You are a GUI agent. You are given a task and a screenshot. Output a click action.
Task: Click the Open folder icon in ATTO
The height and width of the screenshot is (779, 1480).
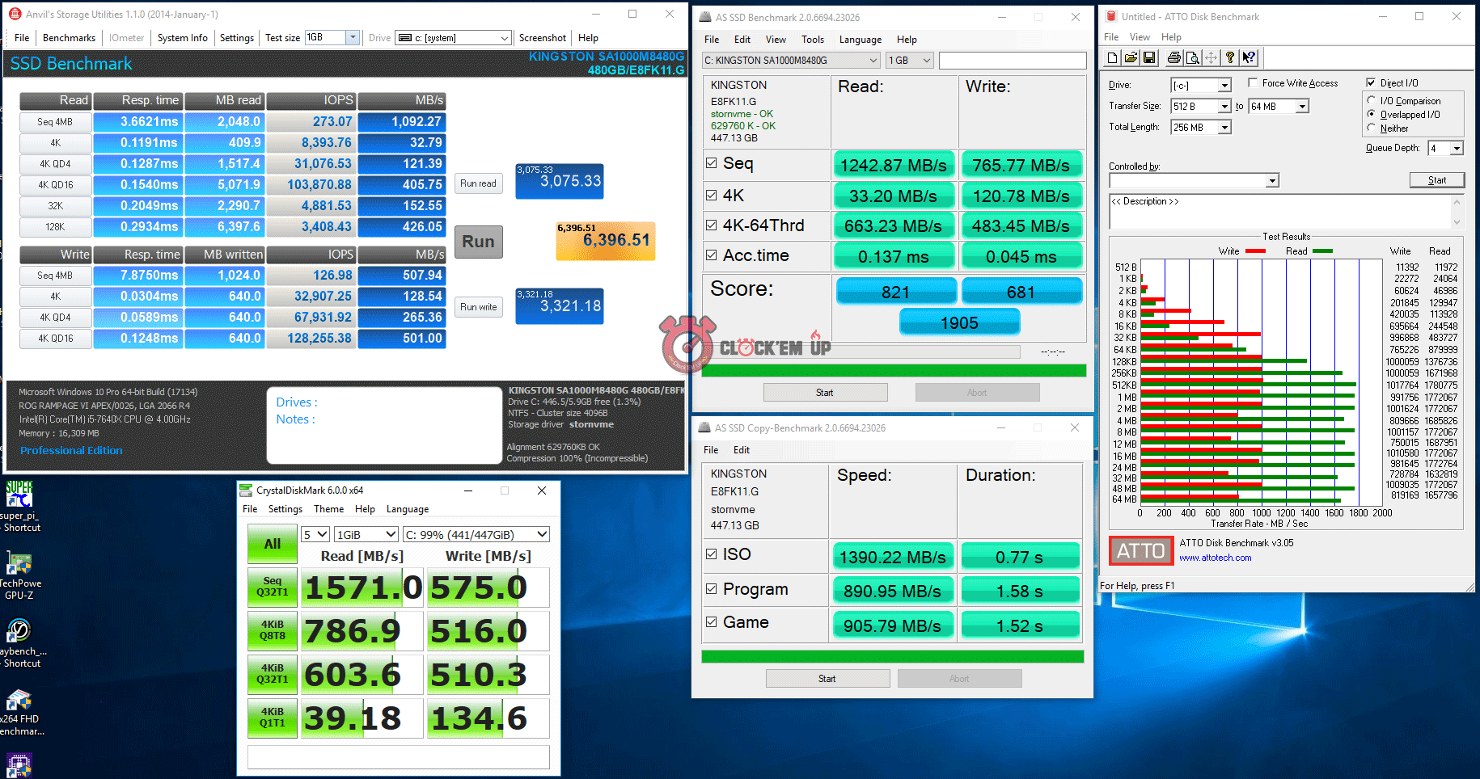click(x=1131, y=57)
